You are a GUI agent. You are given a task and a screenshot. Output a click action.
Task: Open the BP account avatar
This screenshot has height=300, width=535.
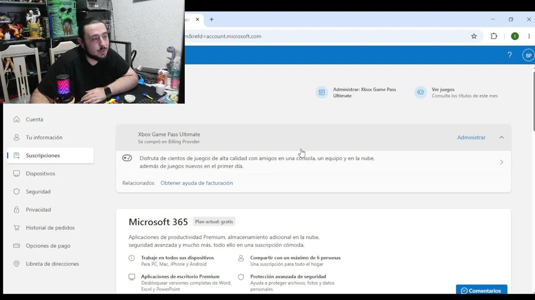pos(529,55)
